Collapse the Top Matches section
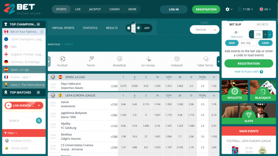 click(x=38, y=92)
